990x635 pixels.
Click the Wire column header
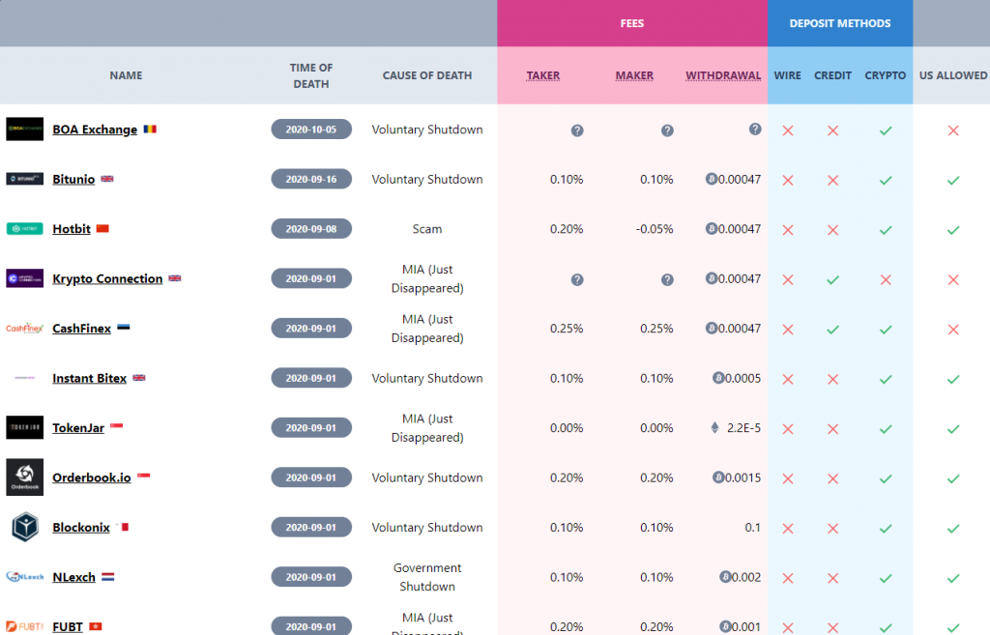tap(788, 75)
